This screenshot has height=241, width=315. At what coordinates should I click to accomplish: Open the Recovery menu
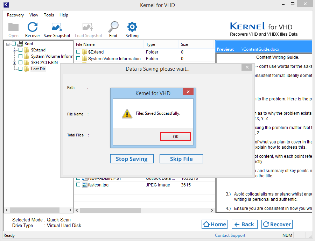point(15,15)
